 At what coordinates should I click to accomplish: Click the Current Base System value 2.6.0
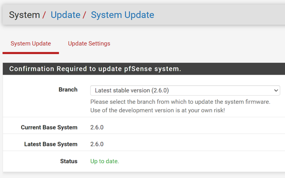pyautogui.click(x=97, y=128)
